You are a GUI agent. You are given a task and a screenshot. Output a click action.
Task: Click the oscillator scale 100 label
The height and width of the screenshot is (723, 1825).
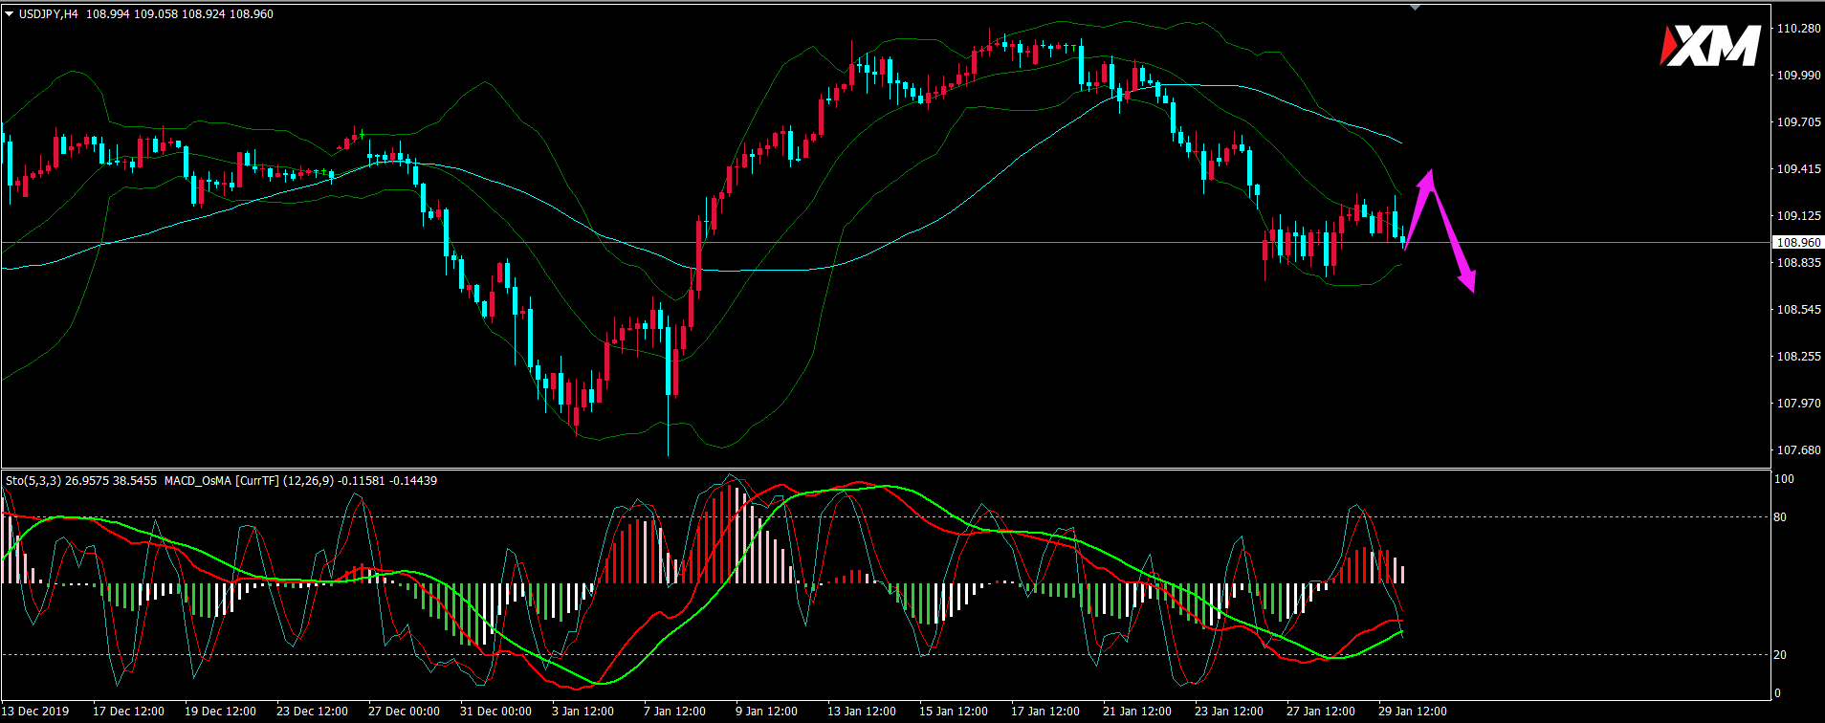click(1784, 479)
